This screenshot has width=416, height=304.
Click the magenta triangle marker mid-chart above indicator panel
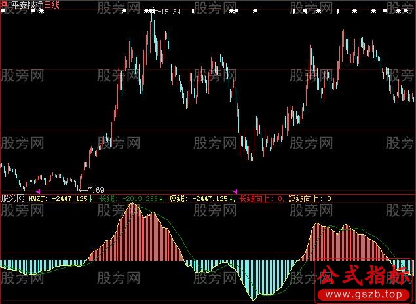235,191
